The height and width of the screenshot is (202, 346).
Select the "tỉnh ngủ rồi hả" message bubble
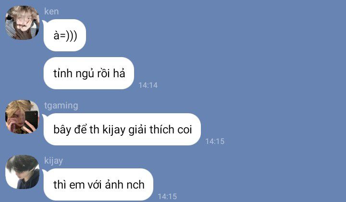point(89,73)
